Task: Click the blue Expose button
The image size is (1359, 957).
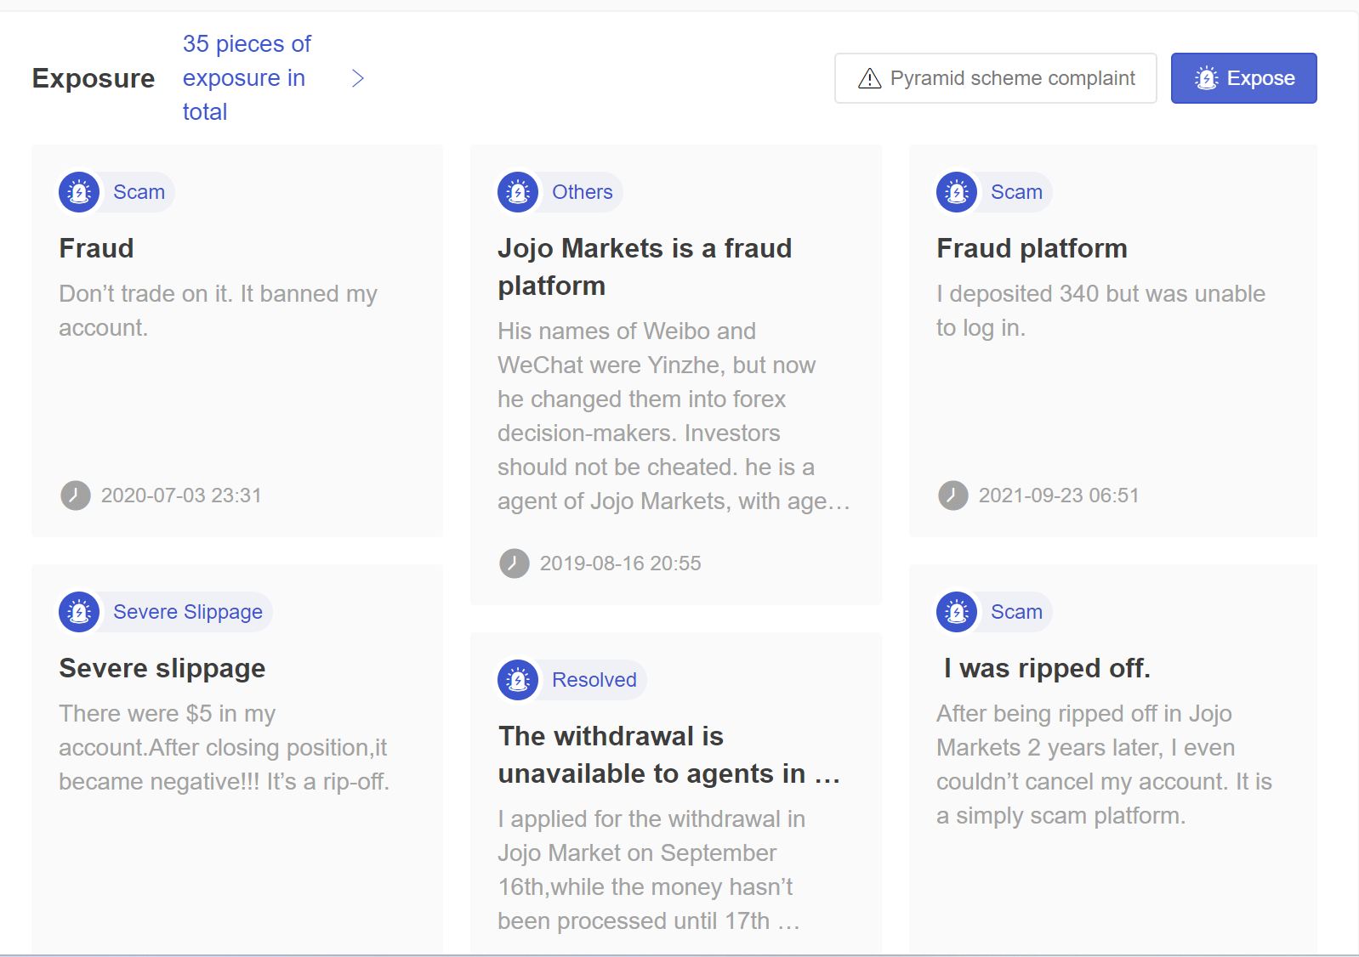Action: point(1243,78)
